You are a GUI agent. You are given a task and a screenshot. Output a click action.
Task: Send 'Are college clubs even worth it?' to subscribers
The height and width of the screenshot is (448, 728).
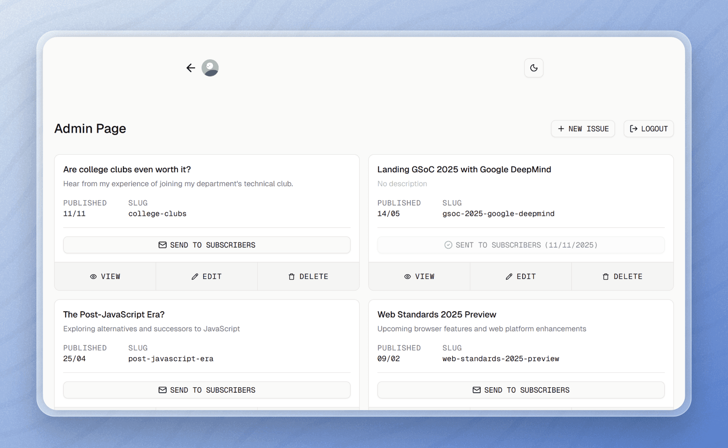pos(206,245)
